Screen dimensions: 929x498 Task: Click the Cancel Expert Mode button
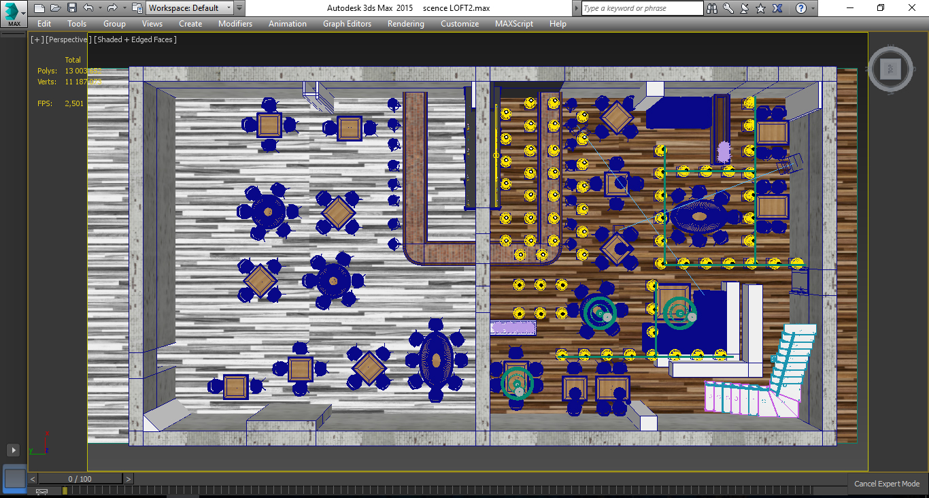[887, 484]
